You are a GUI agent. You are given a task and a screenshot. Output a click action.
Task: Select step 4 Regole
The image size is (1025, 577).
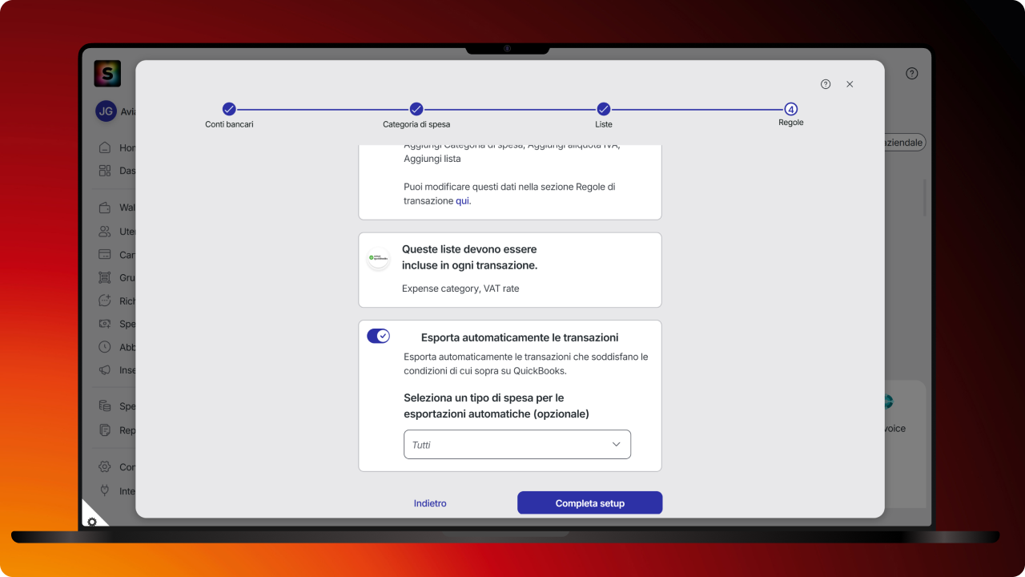[x=791, y=115]
